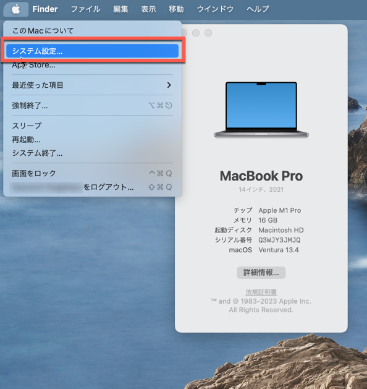The image size is (367, 389).
Task: Click the 14インチ、2021 subtitle
Action: pos(261,189)
